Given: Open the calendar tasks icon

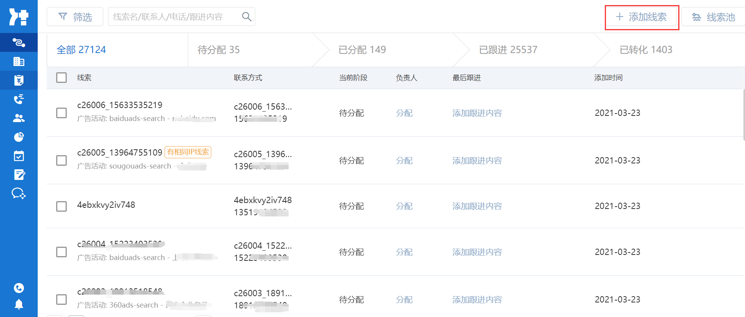Looking at the screenshot, I should [x=18, y=156].
